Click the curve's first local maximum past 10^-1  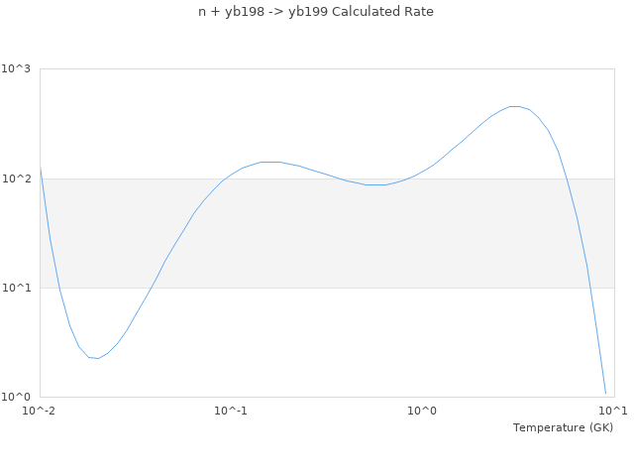click(x=269, y=162)
